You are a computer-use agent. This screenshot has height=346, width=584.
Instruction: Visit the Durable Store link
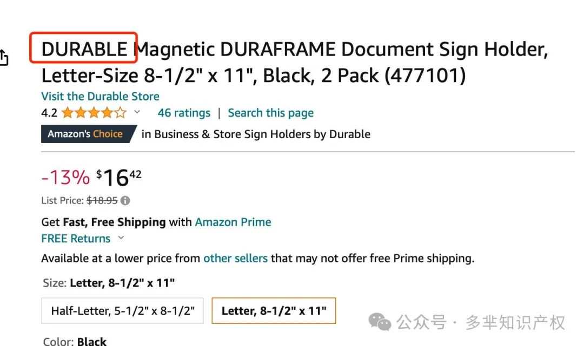[100, 96]
